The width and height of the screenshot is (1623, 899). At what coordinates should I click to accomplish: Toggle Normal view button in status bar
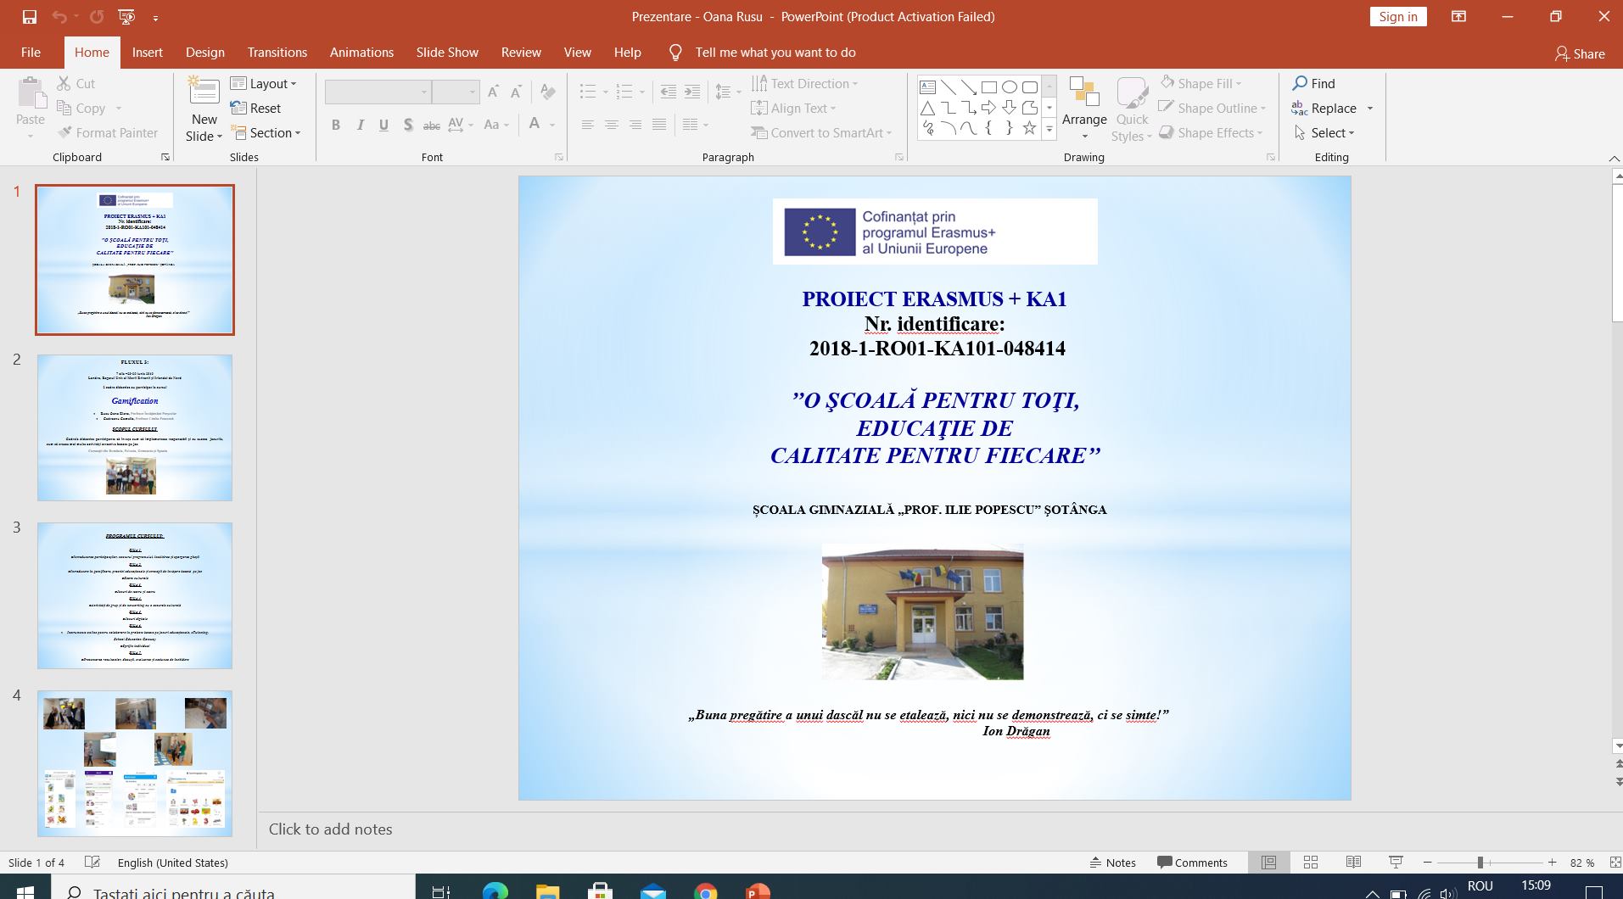tap(1268, 863)
